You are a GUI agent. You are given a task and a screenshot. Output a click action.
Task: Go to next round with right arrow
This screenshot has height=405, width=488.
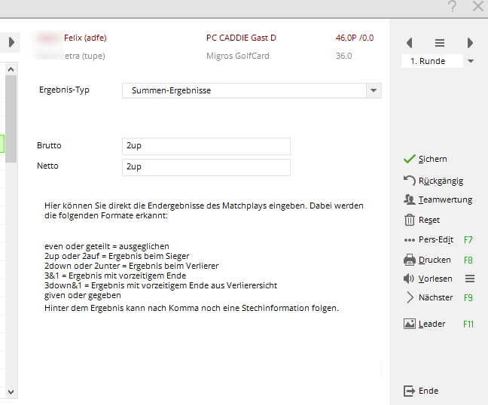(x=470, y=43)
